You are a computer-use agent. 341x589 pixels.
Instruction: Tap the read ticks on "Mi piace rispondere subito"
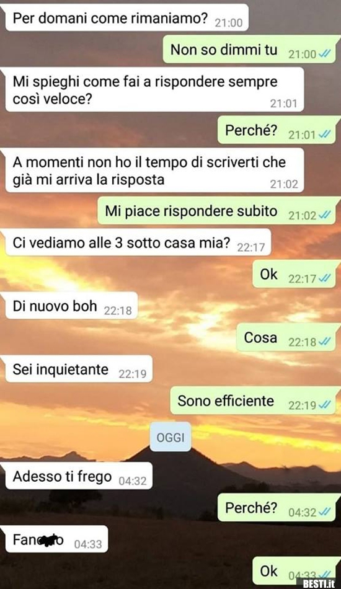(324, 215)
